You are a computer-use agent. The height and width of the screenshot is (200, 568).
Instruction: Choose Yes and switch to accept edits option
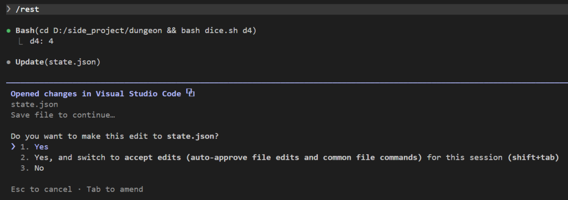click(x=290, y=157)
